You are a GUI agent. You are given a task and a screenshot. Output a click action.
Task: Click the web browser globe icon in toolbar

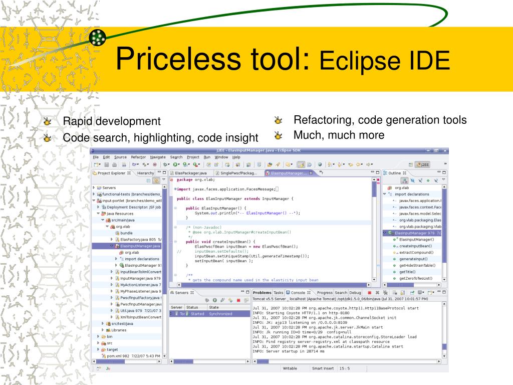[x=320, y=164]
